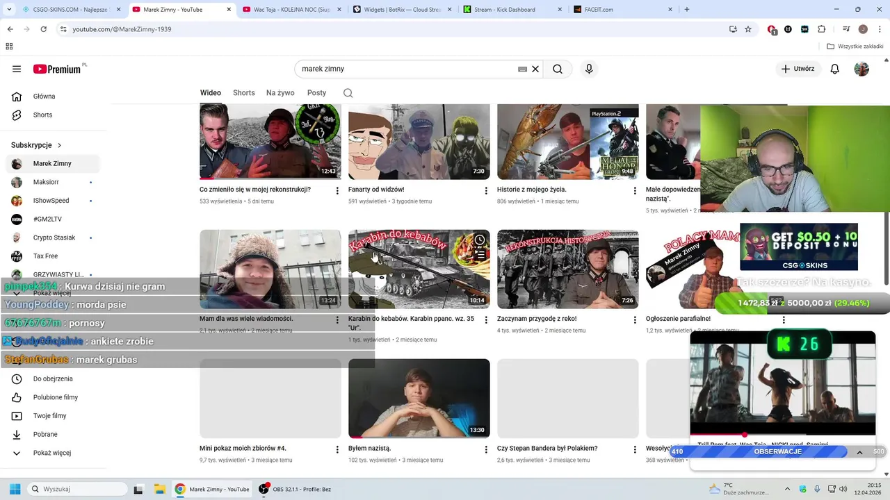Open the apps grid in bookmarks bar
This screenshot has height=500, width=890.
[x=9, y=47]
